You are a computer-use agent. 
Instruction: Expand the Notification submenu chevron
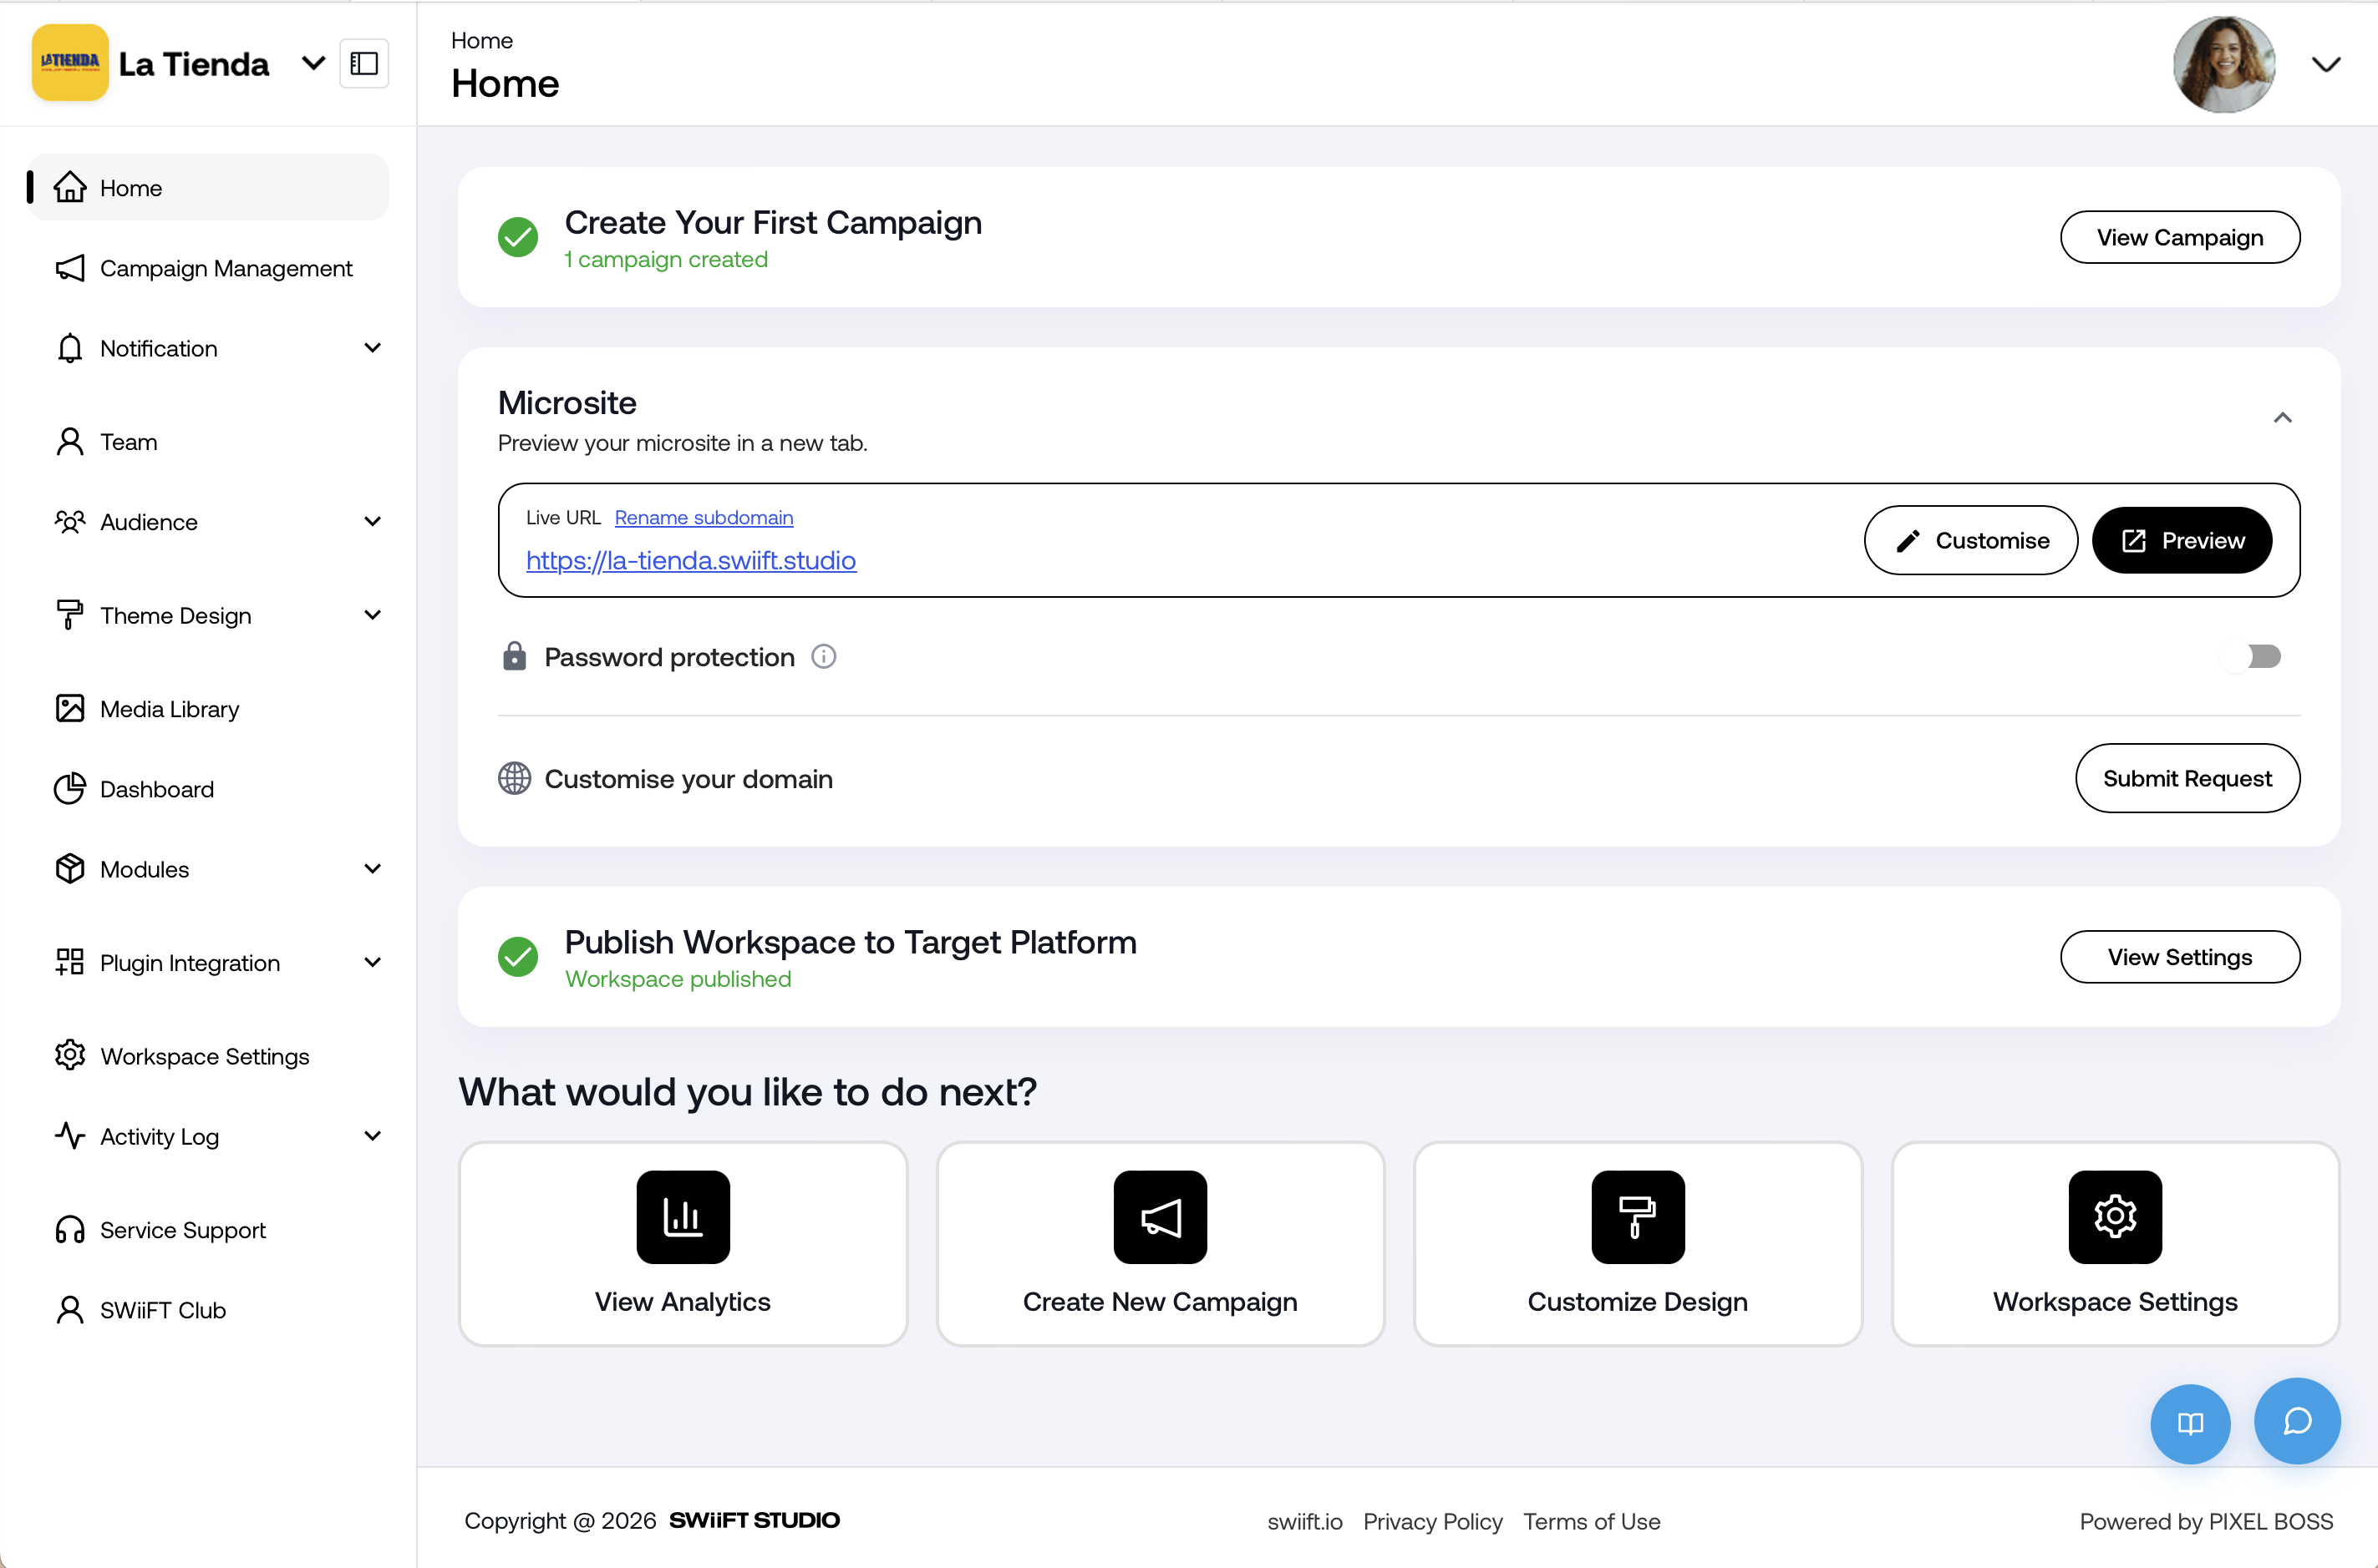tap(373, 348)
